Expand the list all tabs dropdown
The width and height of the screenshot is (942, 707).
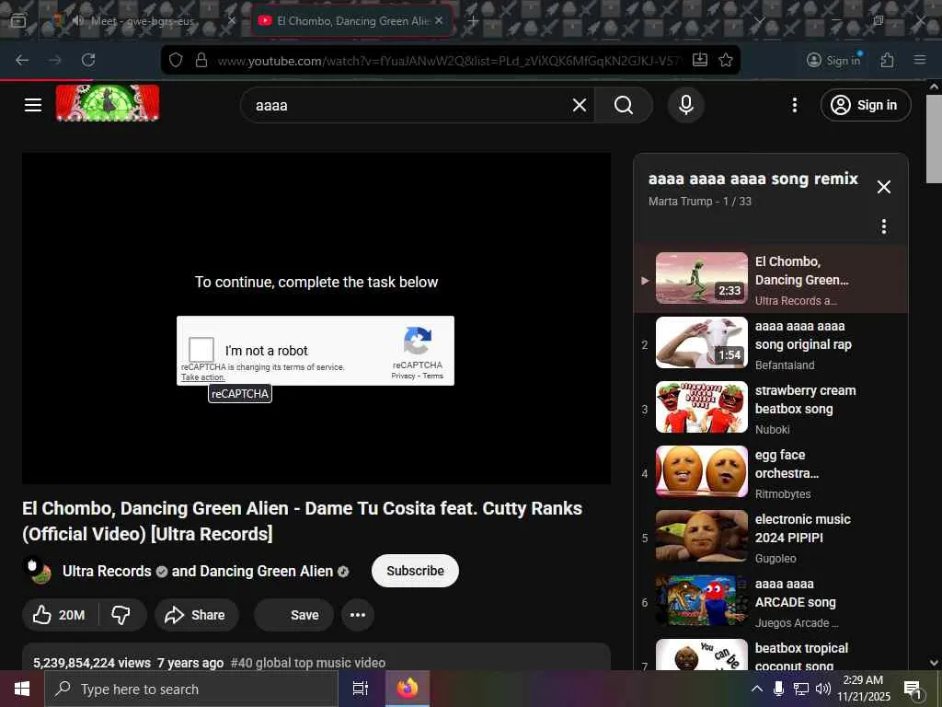click(x=759, y=21)
